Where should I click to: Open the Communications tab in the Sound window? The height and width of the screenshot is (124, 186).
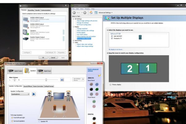[x=46, y=10]
